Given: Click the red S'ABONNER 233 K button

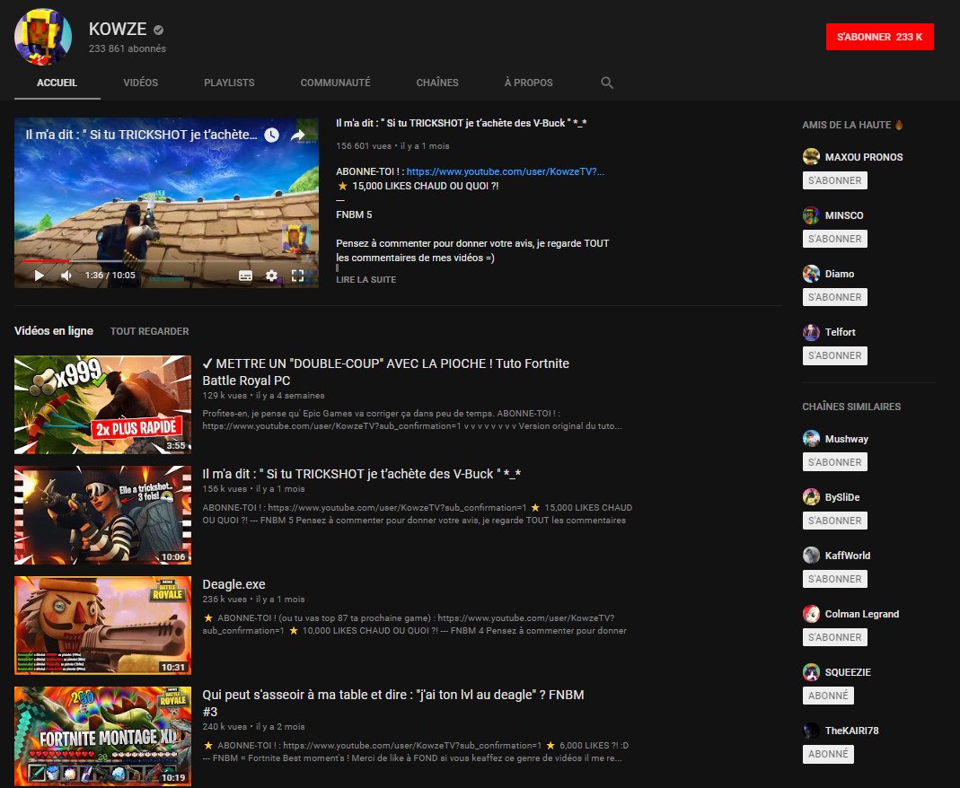Looking at the screenshot, I should click(x=879, y=37).
